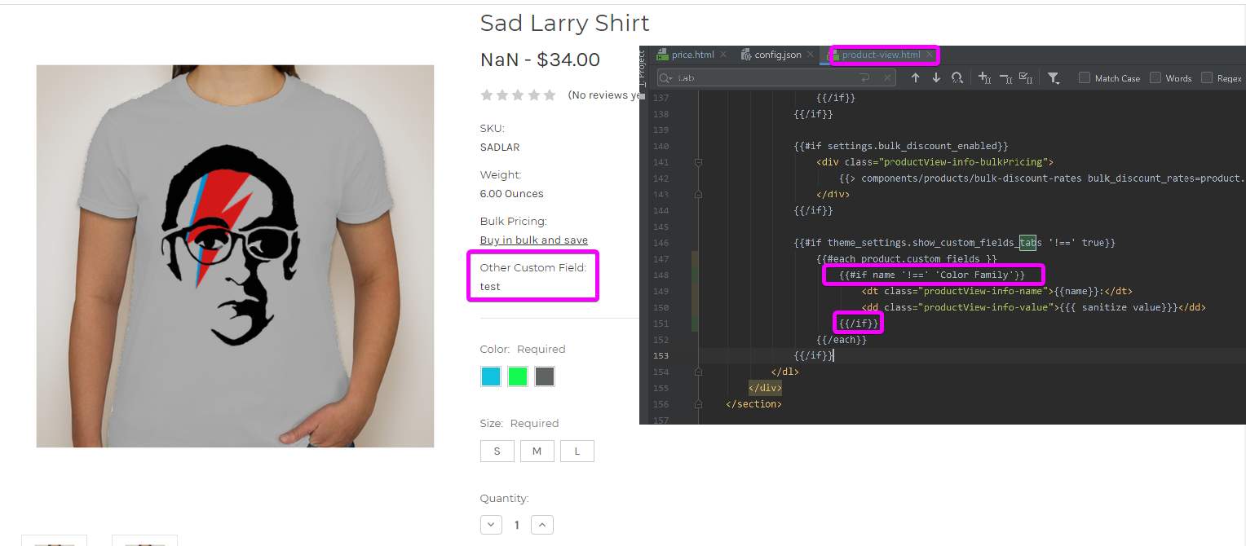Toggle the Regex checkbox
The height and width of the screenshot is (546, 1246).
(1207, 77)
